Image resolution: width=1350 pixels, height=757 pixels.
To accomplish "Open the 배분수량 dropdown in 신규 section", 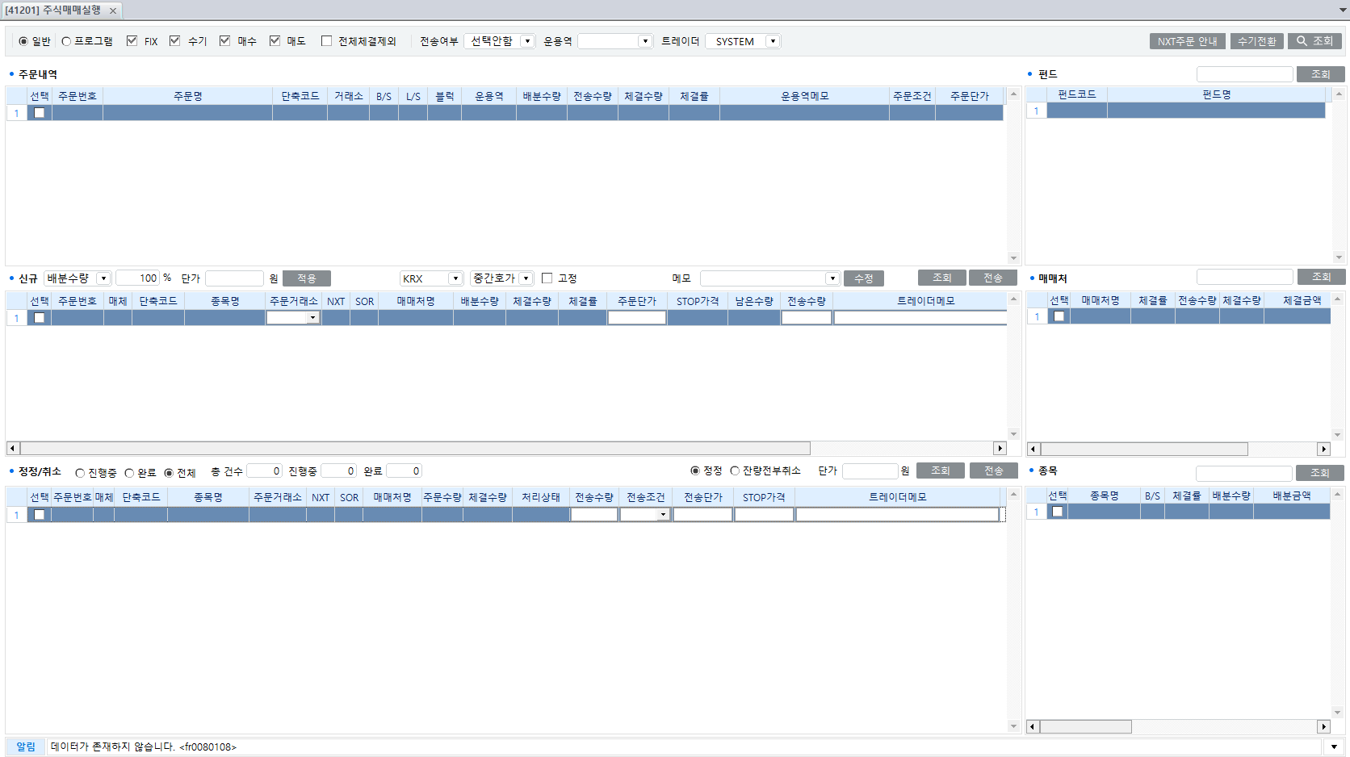I will click(103, 278).
